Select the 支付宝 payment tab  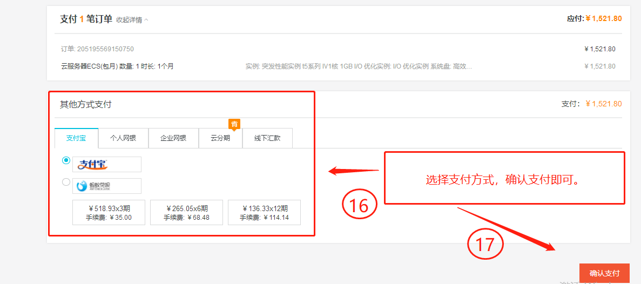click(x=76, y=138)
